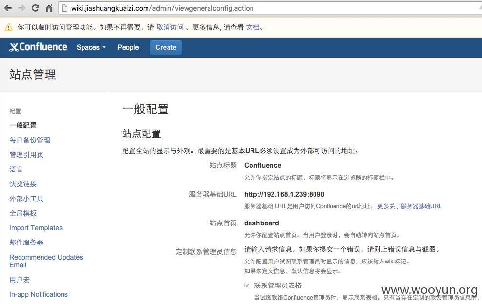Open the 文档 documentation link
482x304 pixels.
pos(252,27)
